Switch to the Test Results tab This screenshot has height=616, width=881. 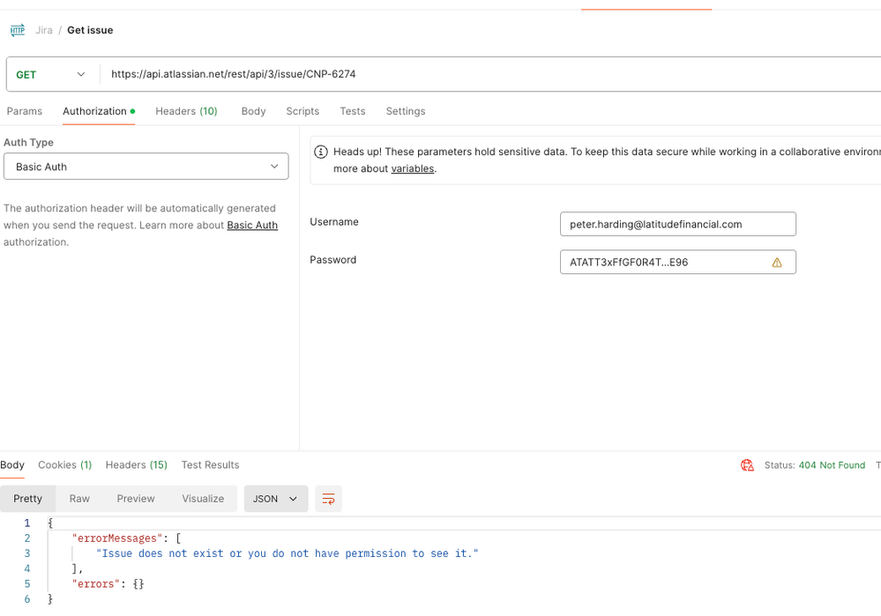[210, 465]
